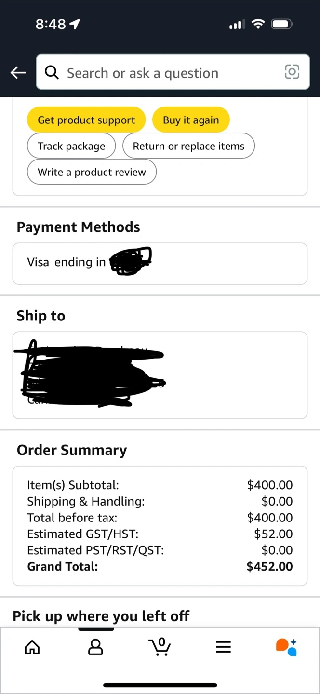Tap the Track package button
Image resolution: width=320 pixels, height=694 pixels.
(71, 146)
